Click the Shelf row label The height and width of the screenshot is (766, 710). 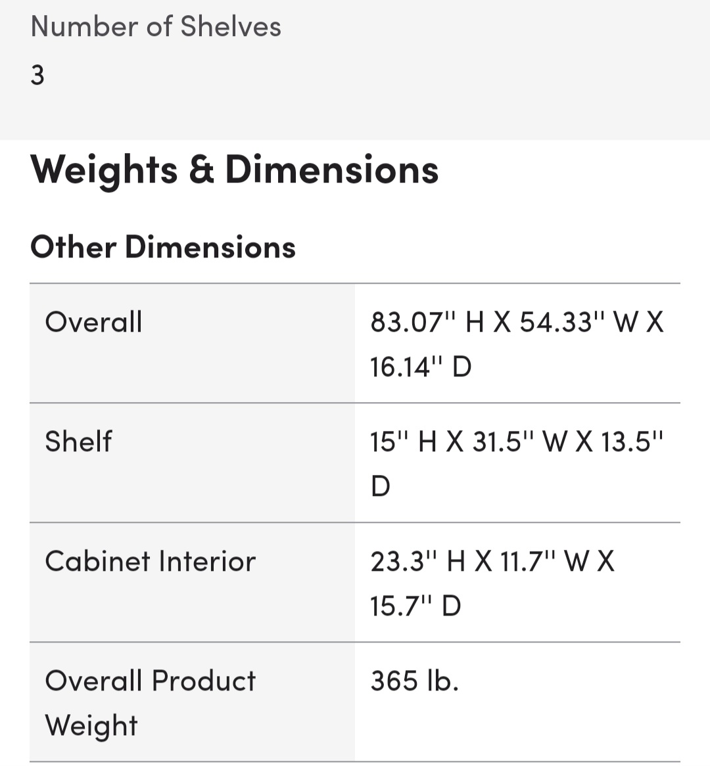pyautogui.click(x=78, y=441)
